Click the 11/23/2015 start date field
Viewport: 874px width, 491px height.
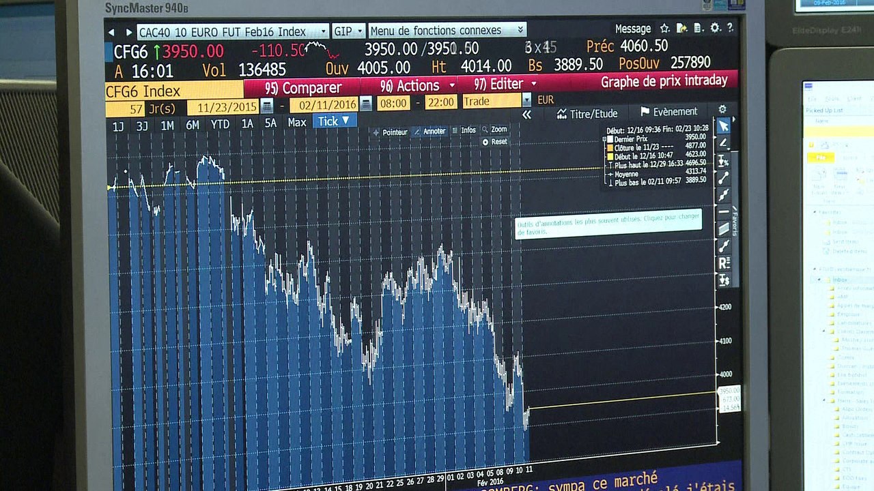(x=223, y=106)
